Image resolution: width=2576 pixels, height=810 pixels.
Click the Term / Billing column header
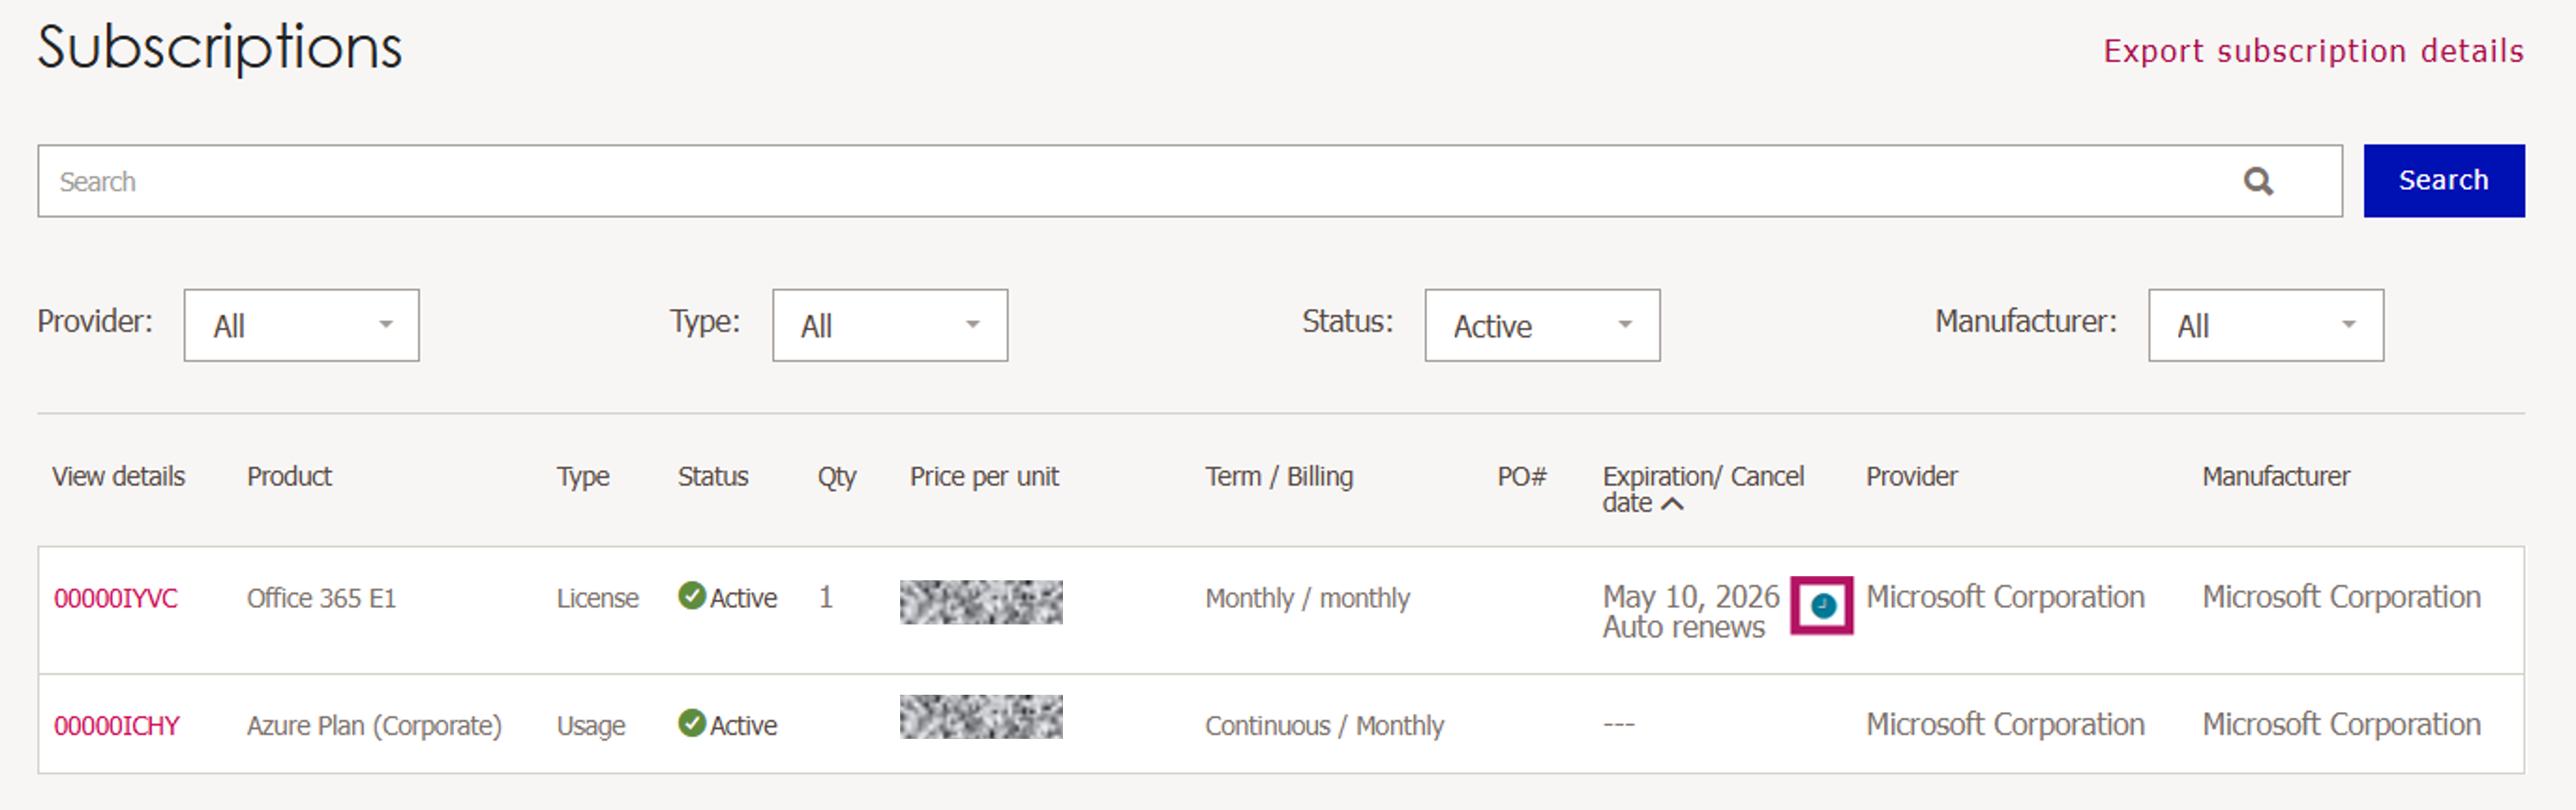pos(1278,477)
